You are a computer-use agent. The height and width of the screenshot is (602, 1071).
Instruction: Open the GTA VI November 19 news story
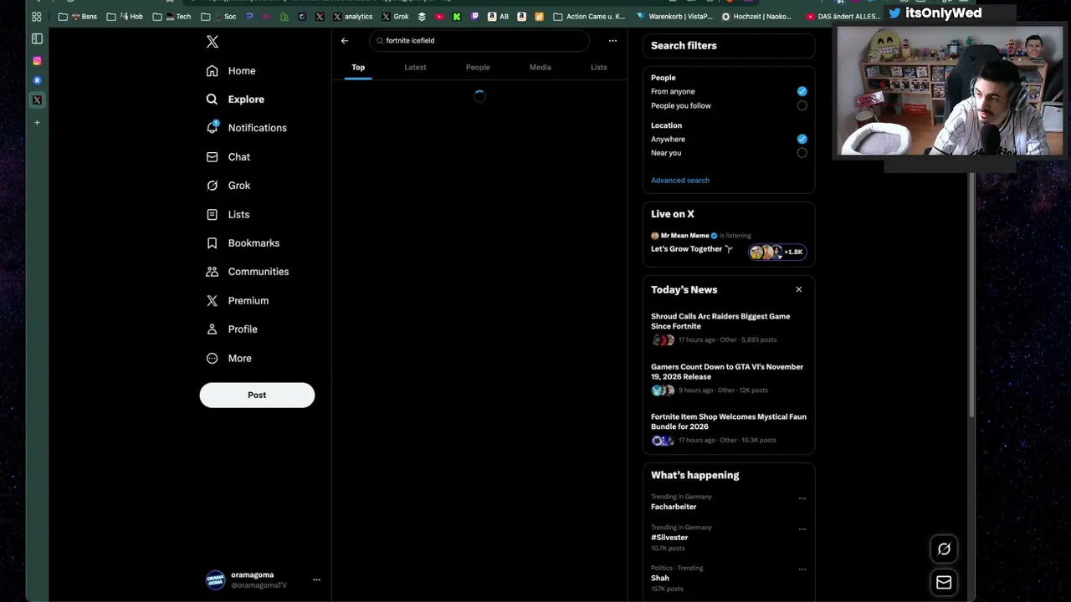pyautogui.click(x=729, y=378)
